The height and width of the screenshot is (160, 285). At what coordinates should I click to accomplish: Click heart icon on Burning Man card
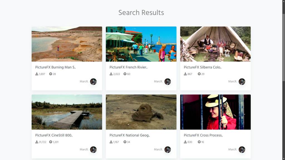pos(51,74)
